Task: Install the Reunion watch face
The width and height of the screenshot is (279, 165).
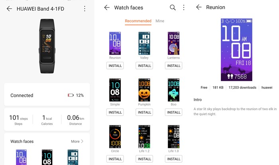Action: (x=115, y=66)
